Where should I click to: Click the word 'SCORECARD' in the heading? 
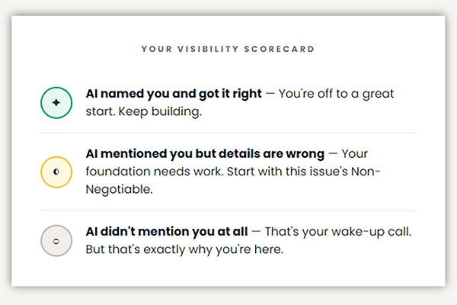coord(280,49)
